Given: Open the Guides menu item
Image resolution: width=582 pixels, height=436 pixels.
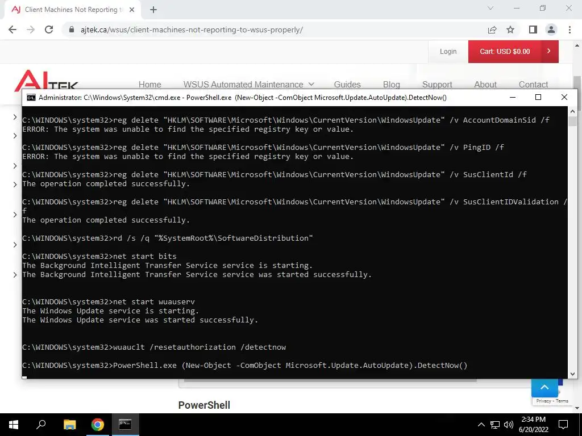Looking at the screenshot, I should tap(347, 85).
